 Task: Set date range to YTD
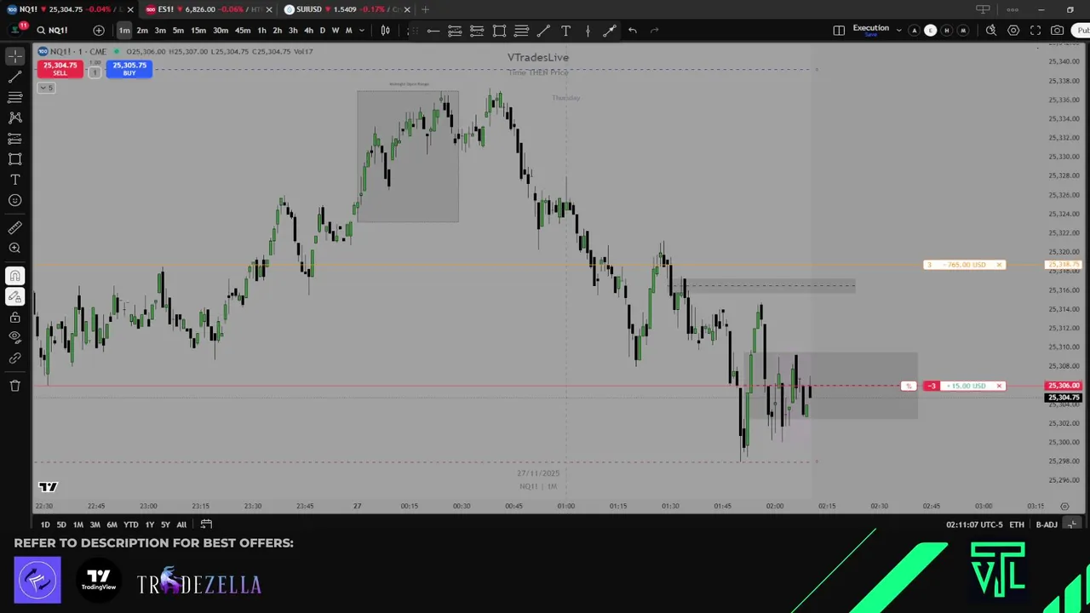130,524
